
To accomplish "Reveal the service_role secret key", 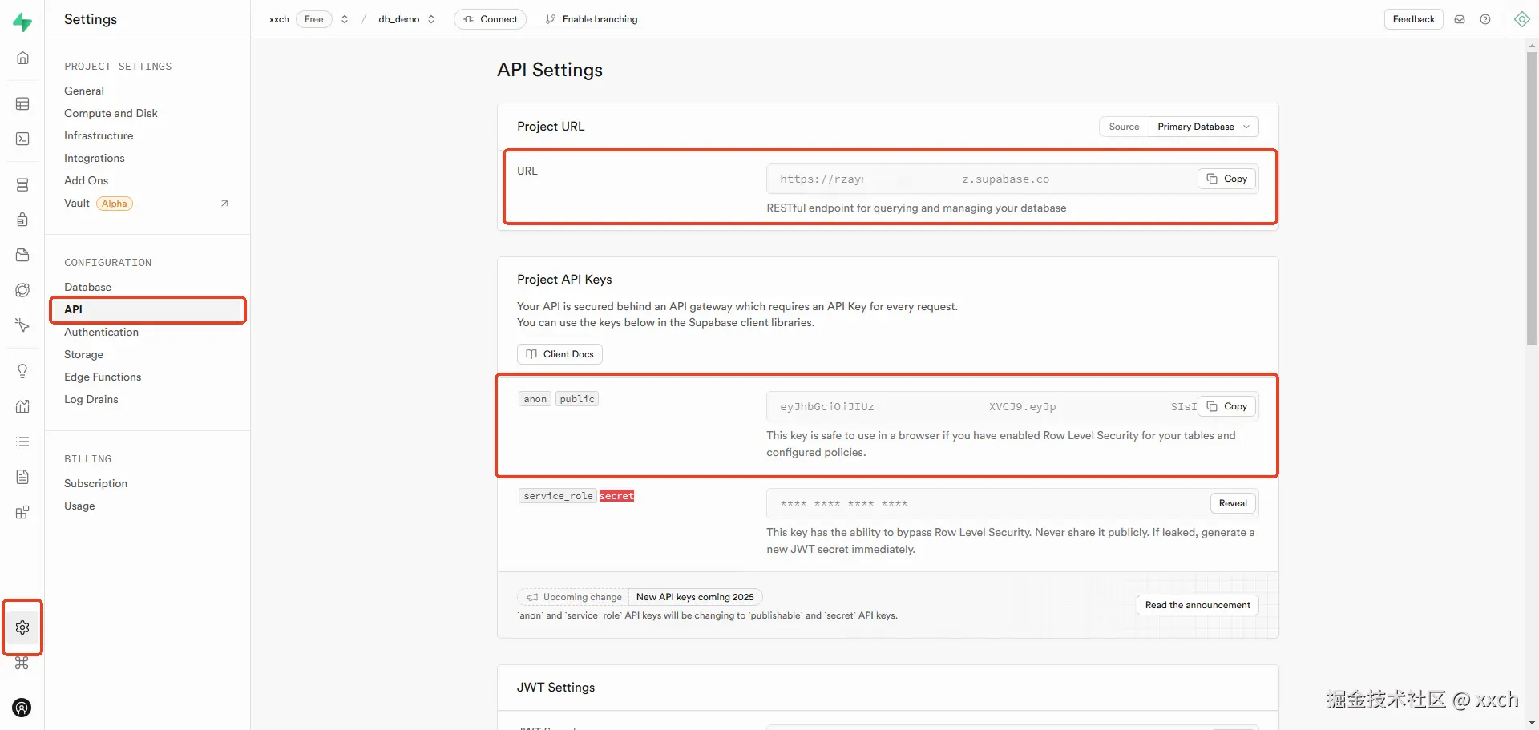I will [1232, 503].
